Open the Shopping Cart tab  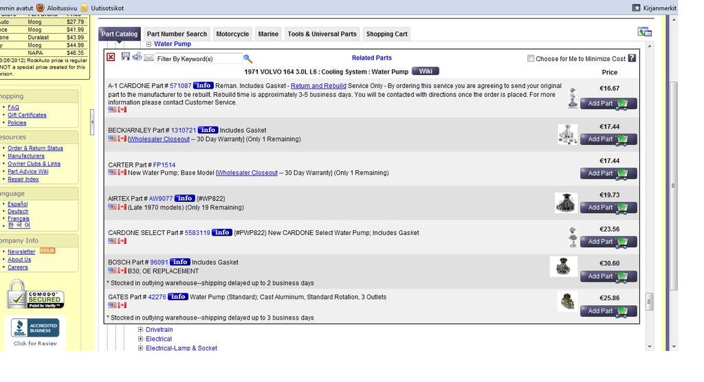click(386, 34)
